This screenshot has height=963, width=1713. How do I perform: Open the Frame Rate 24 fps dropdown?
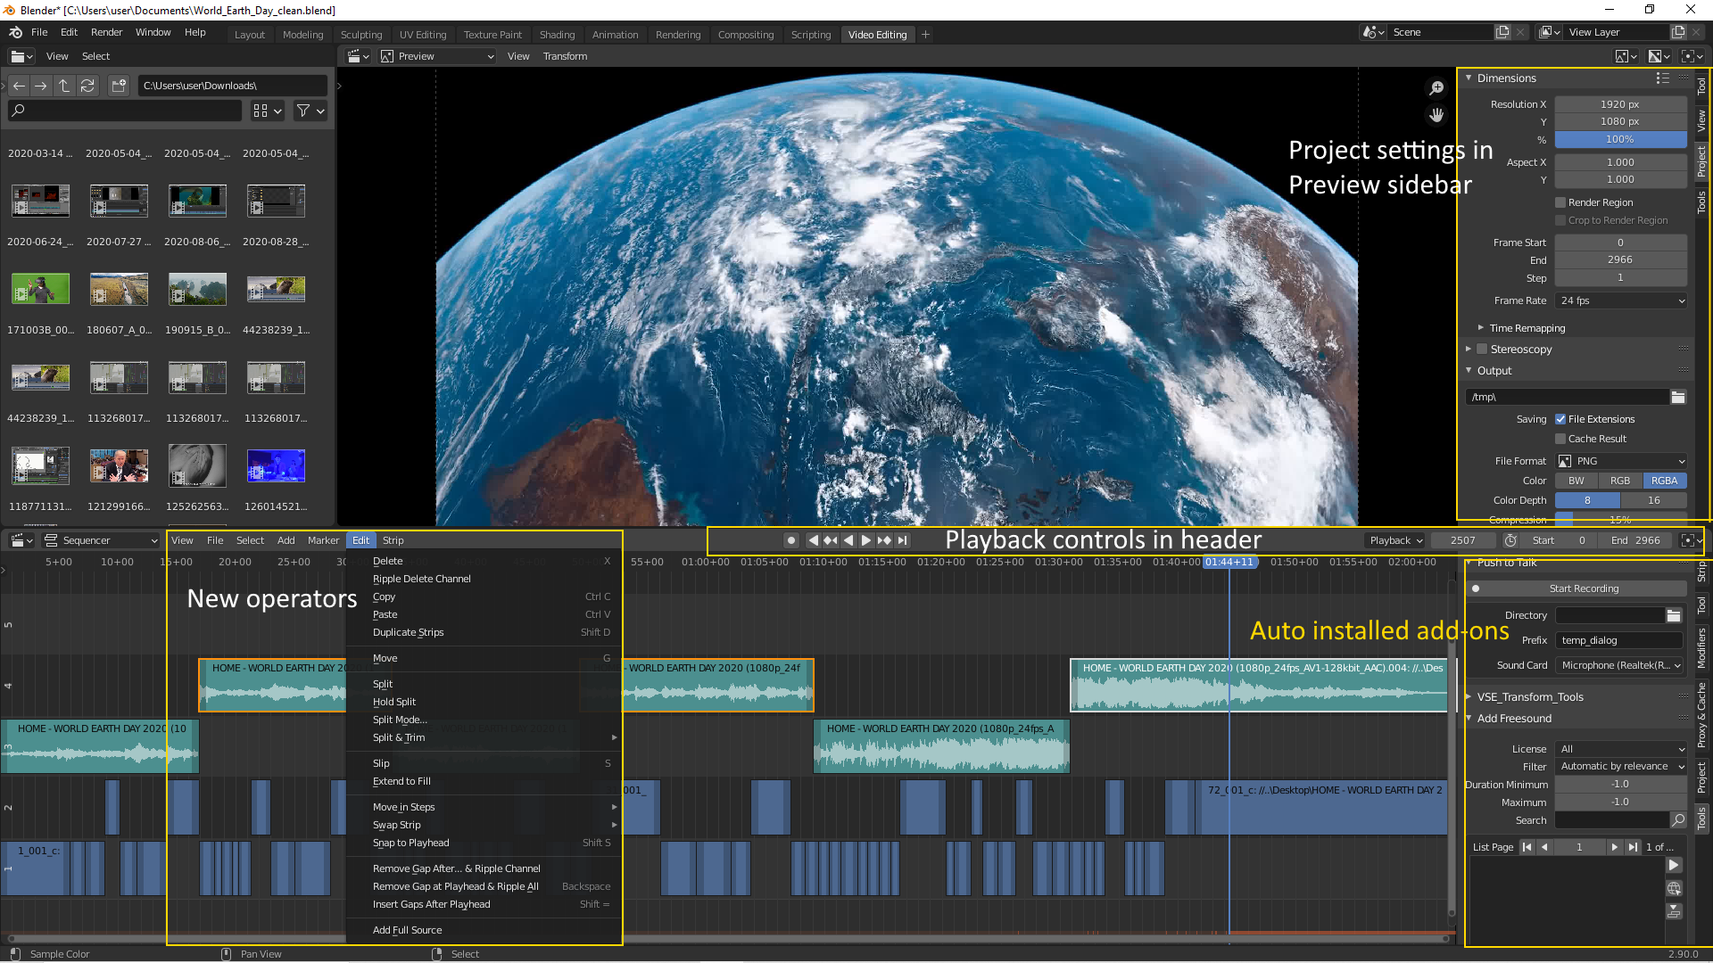1621,300
